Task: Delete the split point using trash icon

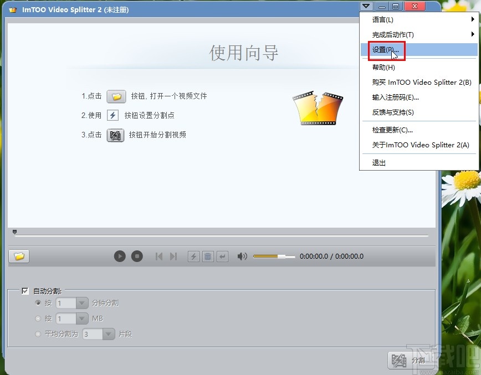Action: tap(208, 256)
